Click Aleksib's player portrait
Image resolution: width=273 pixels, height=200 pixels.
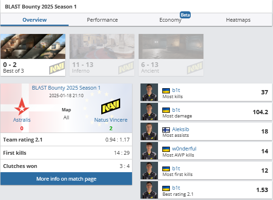[x=149, y=132]
